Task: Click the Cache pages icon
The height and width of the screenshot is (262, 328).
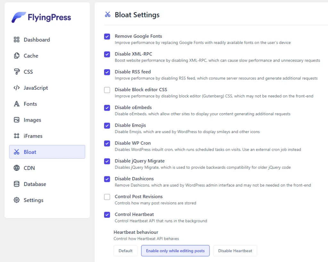Action: (17, 56)
